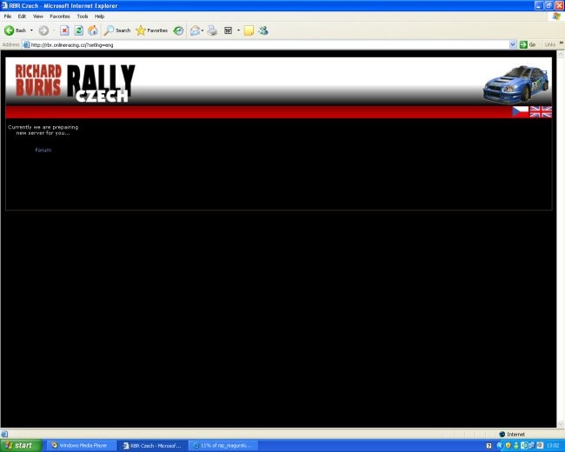
Task: Go to the Home page icon
Action: point(93,30)
